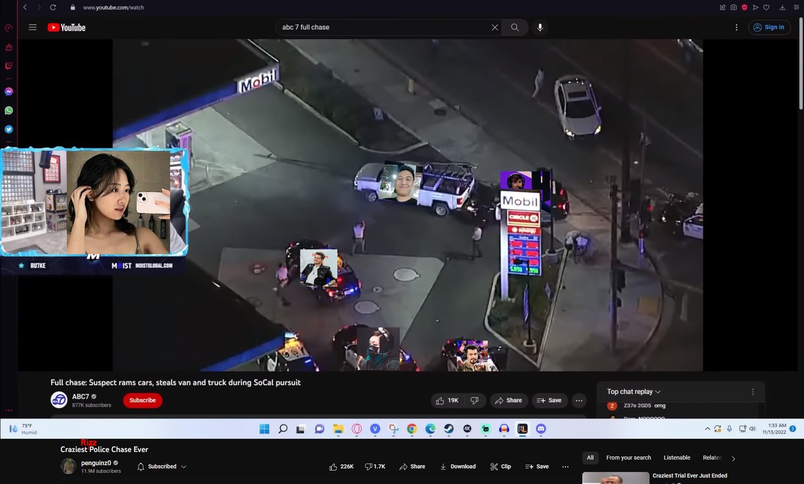Show more chips with right arrow

coord(734,459)
